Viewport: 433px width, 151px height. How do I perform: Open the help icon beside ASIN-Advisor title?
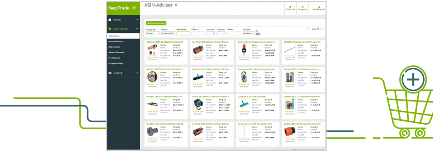click(176, 5)
